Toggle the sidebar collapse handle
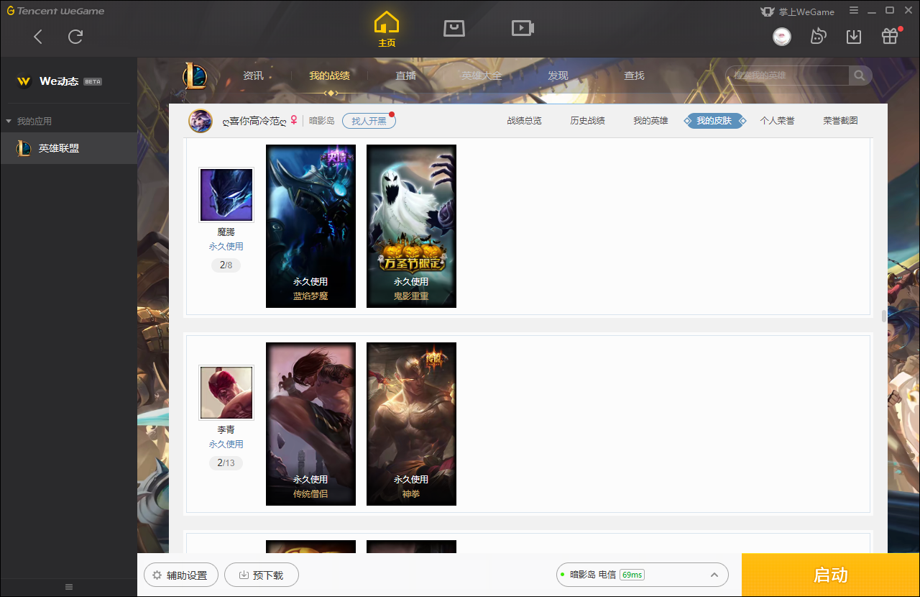The height and width of the screenshot is (597, 920). (69, 587)
